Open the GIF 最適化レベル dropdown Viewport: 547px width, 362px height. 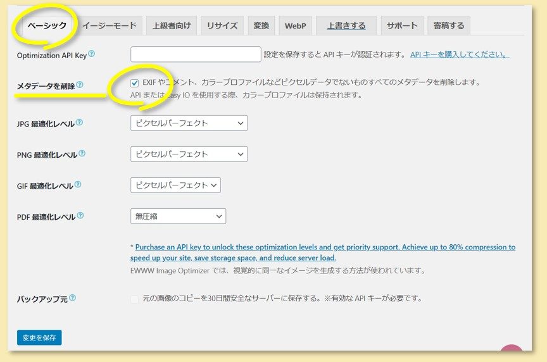tap(175, 185)
